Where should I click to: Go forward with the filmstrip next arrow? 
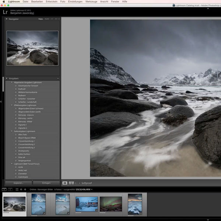25,189
